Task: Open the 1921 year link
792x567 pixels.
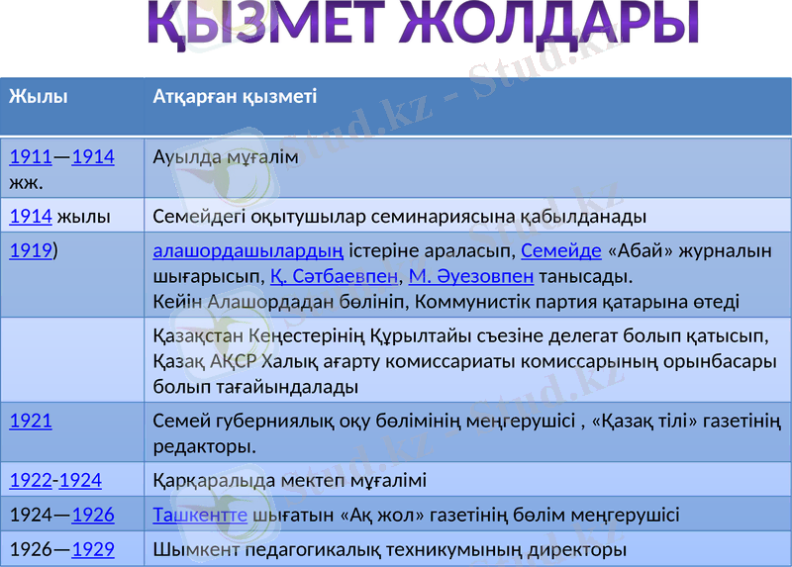Action: pyautogui.click(x=31, y=421)
